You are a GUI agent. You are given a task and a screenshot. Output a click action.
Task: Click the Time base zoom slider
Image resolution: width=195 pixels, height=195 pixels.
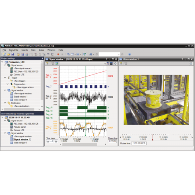coord(51,141)
